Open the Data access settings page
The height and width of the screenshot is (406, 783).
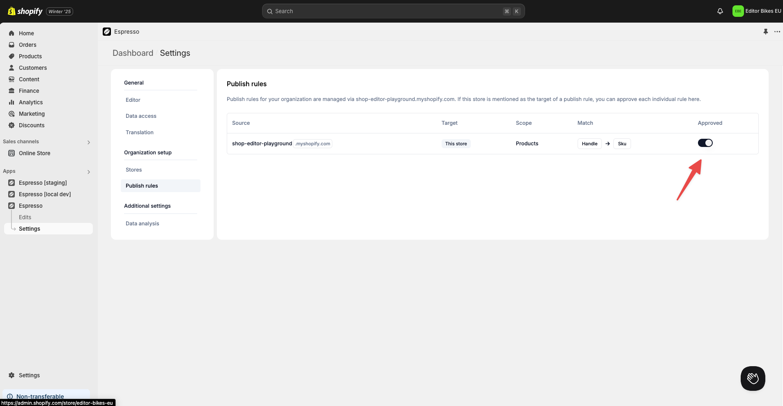point(141,116)
